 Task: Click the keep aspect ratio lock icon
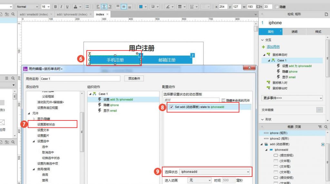point(258,7)
